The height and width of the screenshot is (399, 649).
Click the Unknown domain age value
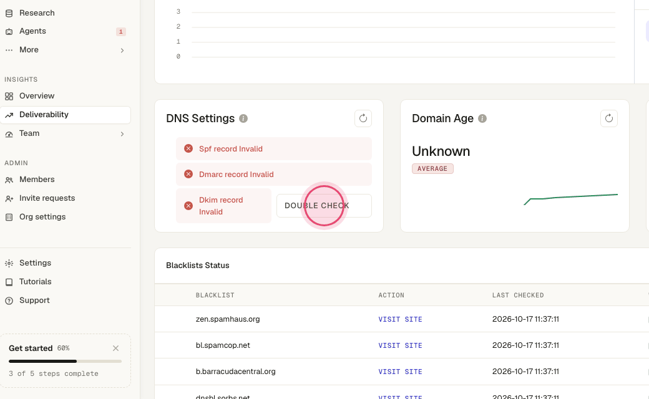(441, 151)
